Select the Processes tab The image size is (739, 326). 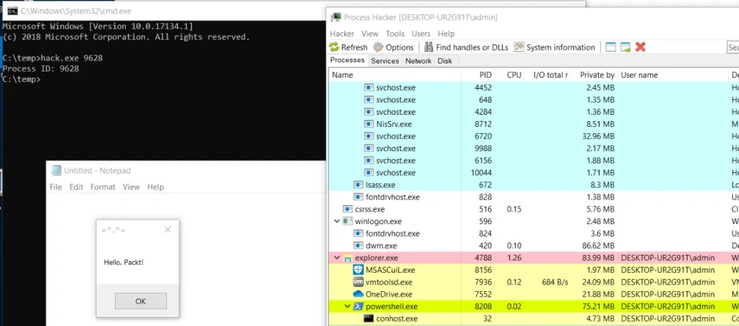348,60
